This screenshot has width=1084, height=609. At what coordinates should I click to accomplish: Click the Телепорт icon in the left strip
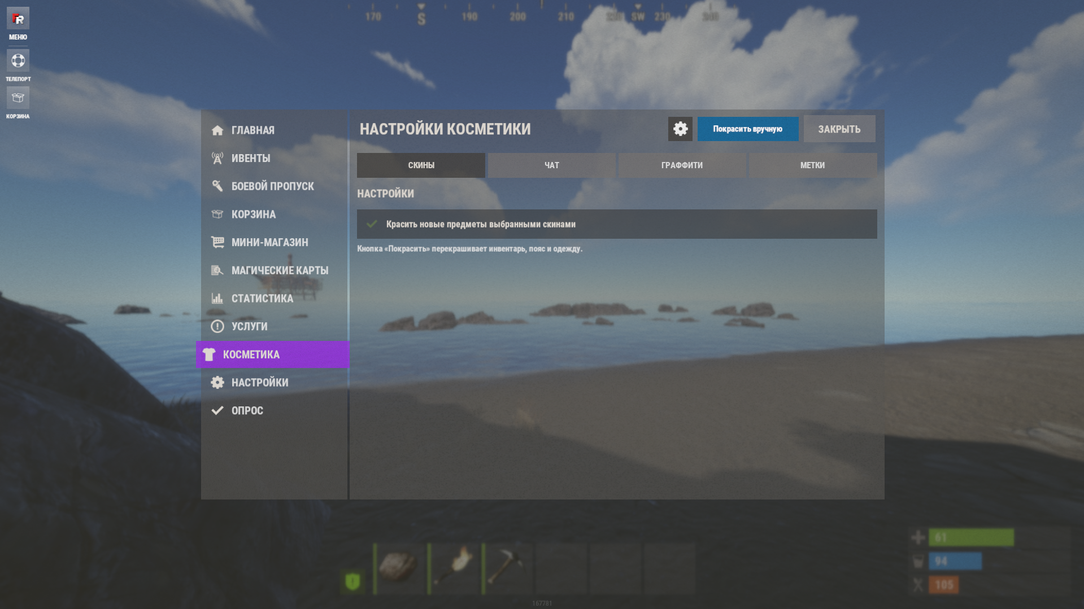coord(18,60)
